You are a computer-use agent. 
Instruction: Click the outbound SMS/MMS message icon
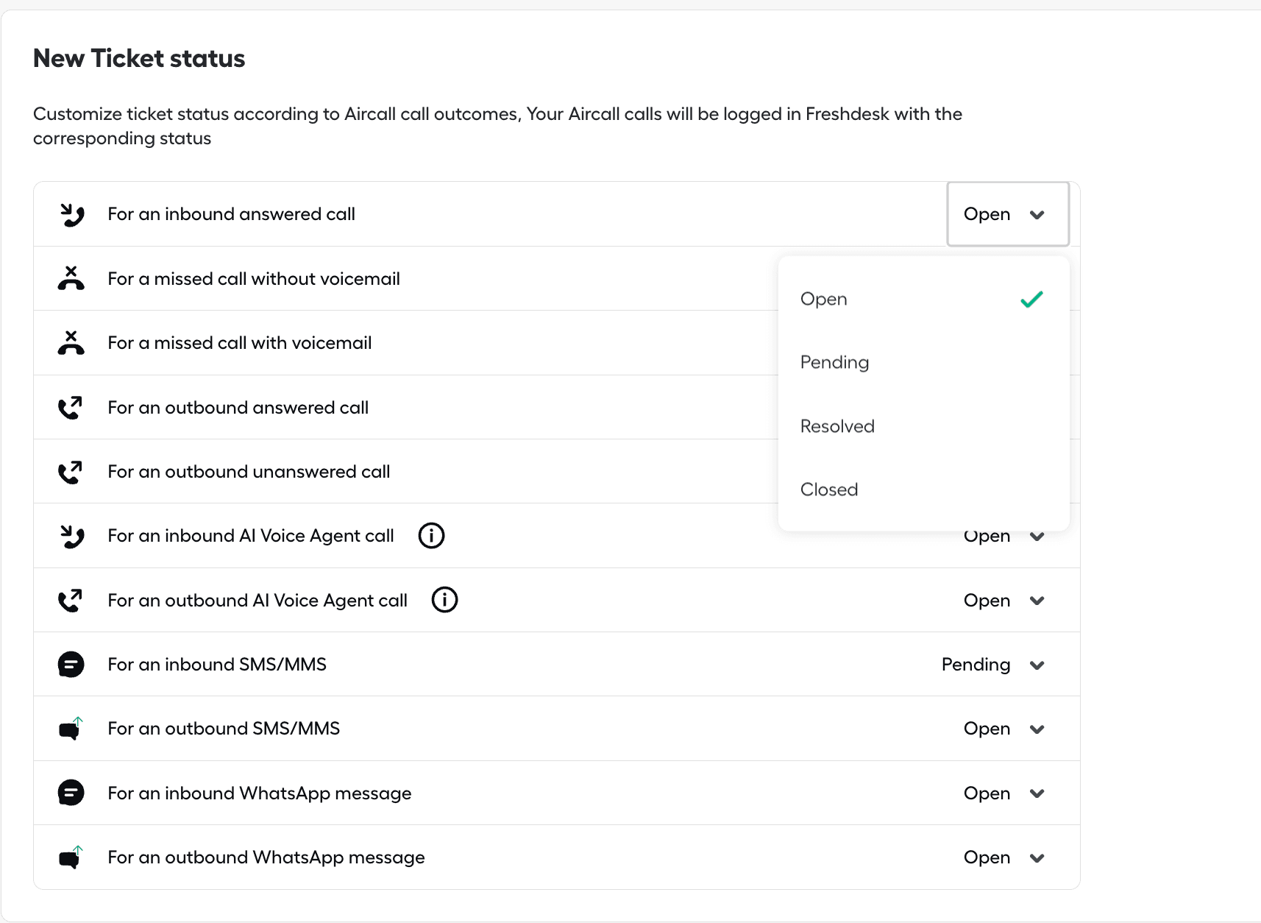point(71,729)
